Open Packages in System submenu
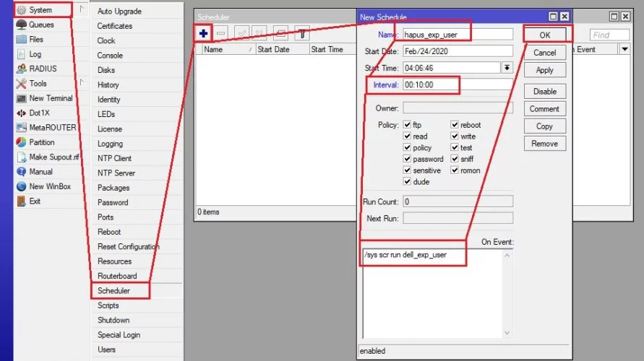This screenshot has height=361, width=644. click(113, 188)
